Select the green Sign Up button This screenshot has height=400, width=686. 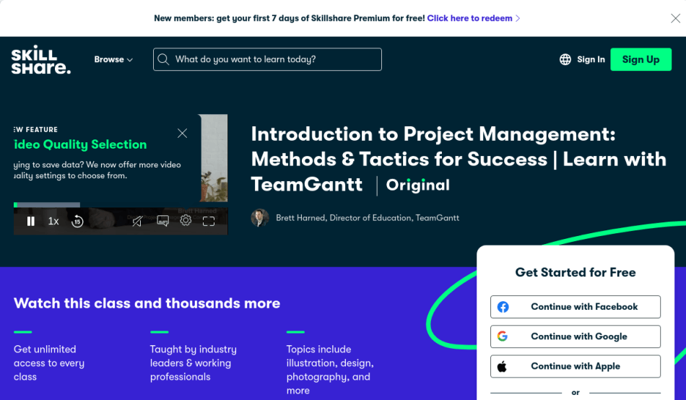click(x=641, y=59)
